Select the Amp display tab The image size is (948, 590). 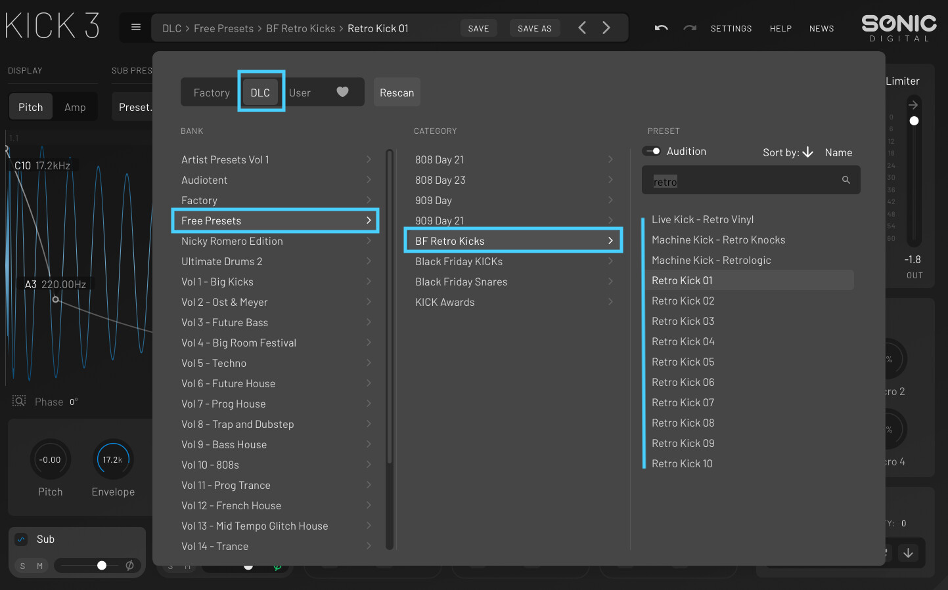75,107
